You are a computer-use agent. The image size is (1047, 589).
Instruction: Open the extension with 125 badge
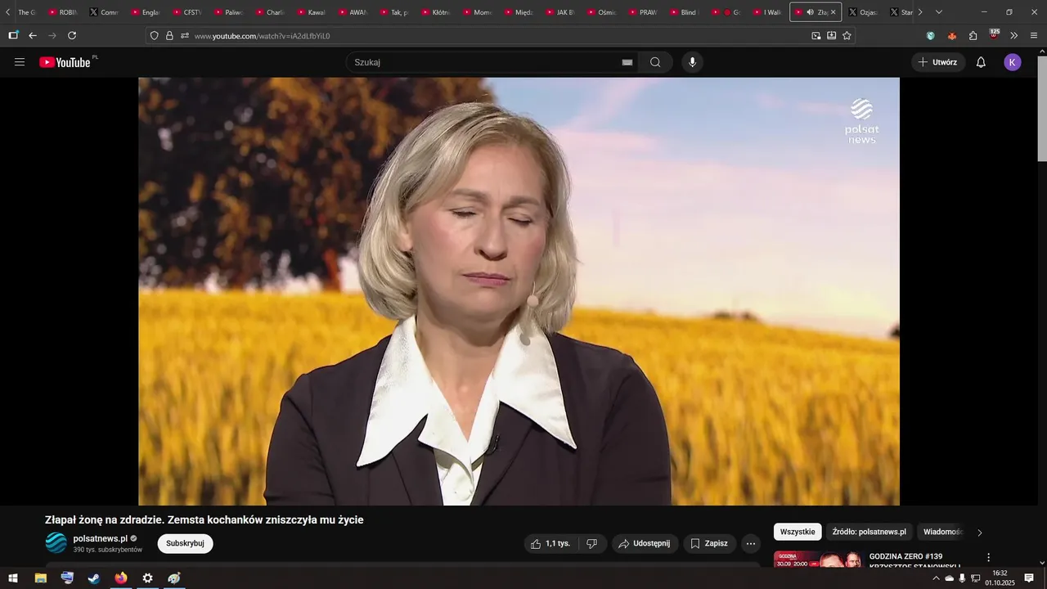pyautogui.click(x=994, y=34)
